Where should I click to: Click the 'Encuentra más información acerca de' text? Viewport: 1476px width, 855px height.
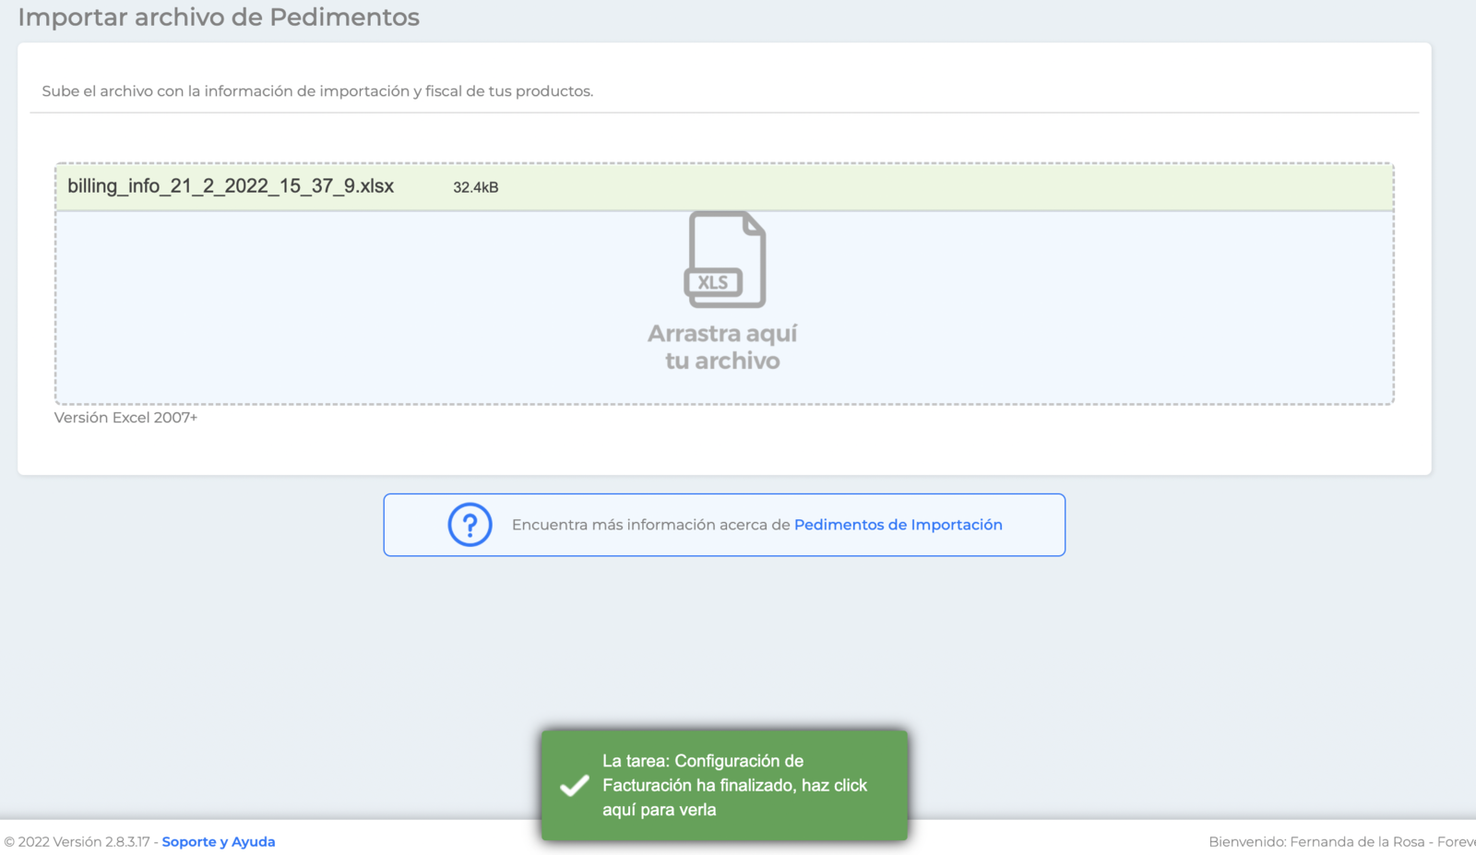650,525
